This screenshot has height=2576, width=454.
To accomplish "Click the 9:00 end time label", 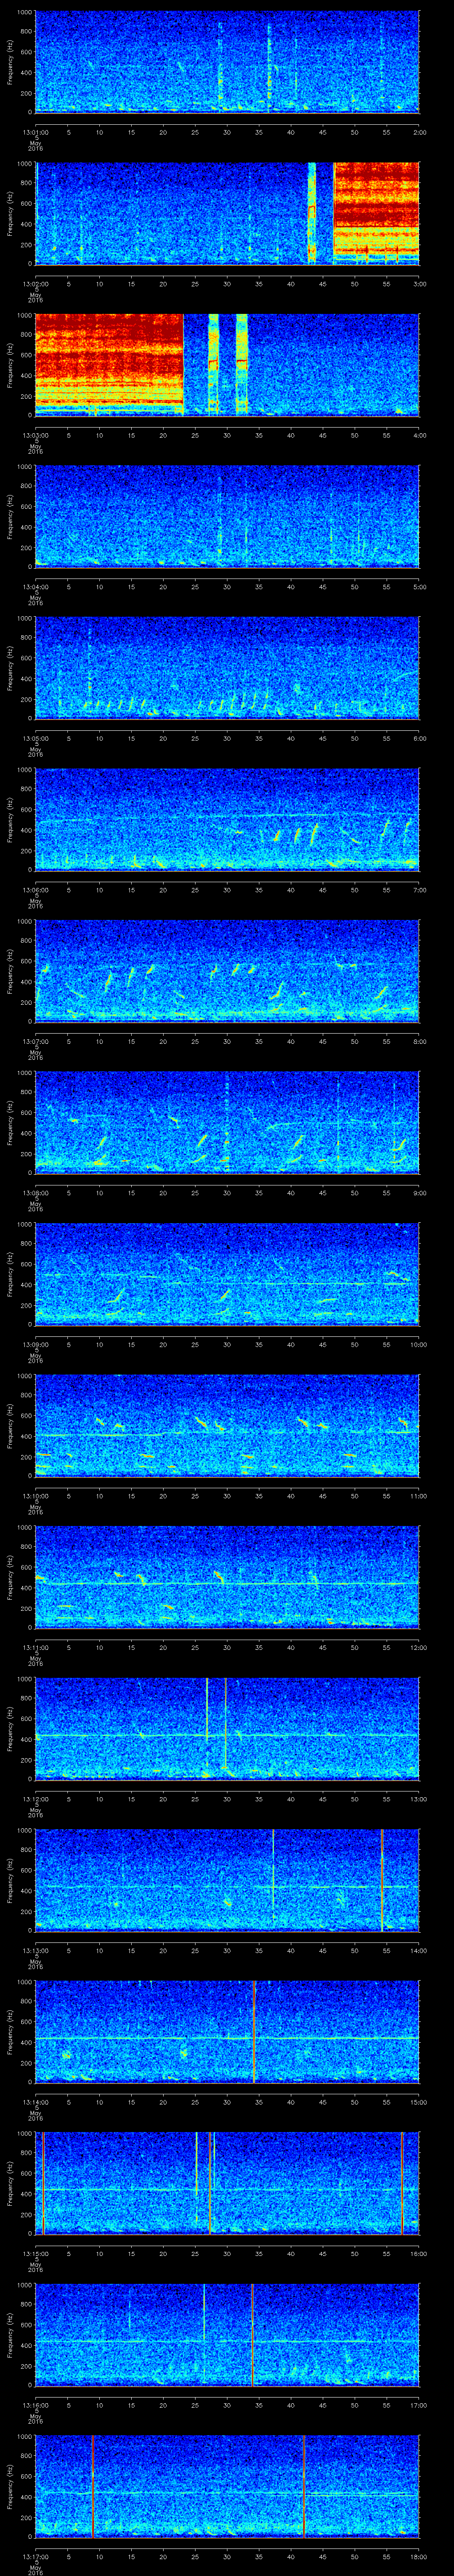I will coord(419,1192).
